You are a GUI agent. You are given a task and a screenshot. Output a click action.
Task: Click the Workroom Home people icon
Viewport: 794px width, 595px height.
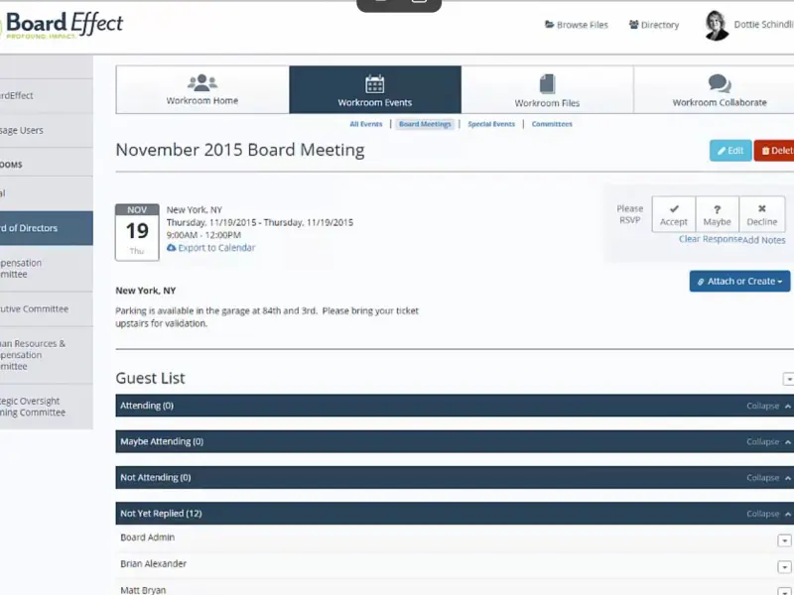202,82
